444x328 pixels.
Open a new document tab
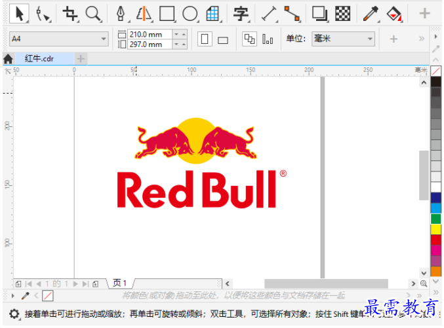pyautogui.click(x=81, y=59)
